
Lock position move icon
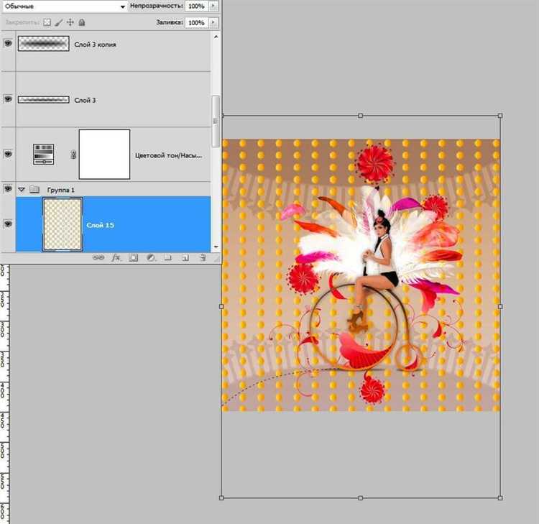70,22
